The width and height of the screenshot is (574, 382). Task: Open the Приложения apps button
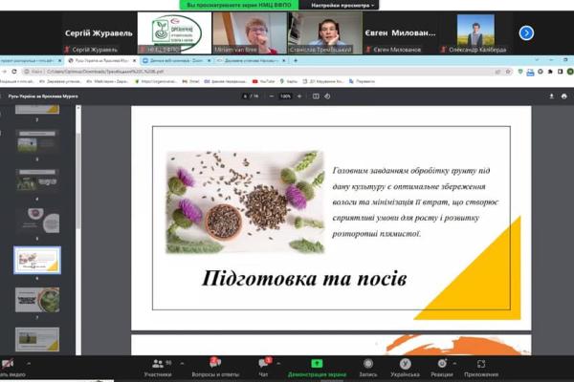(x=481, y=368)
